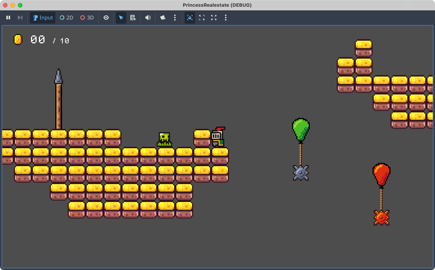Open camera options three-dot menu
This screenshot has height=270, width=435.
pyautogui.click(x=175, y=18)
